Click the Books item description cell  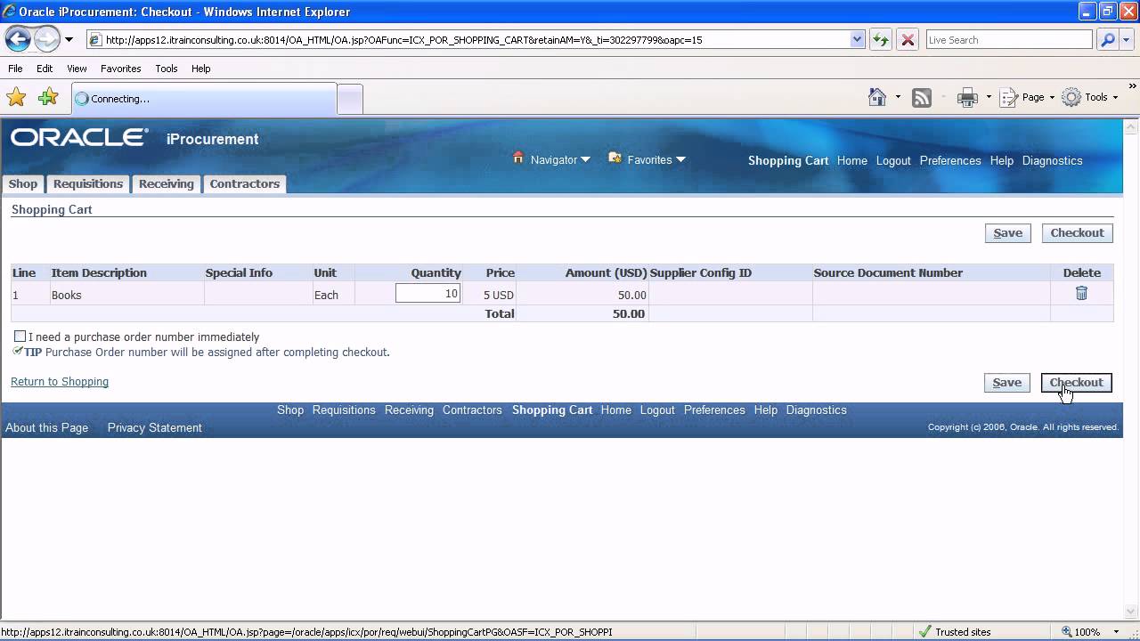pyautogui.click(x=127, y=295)
